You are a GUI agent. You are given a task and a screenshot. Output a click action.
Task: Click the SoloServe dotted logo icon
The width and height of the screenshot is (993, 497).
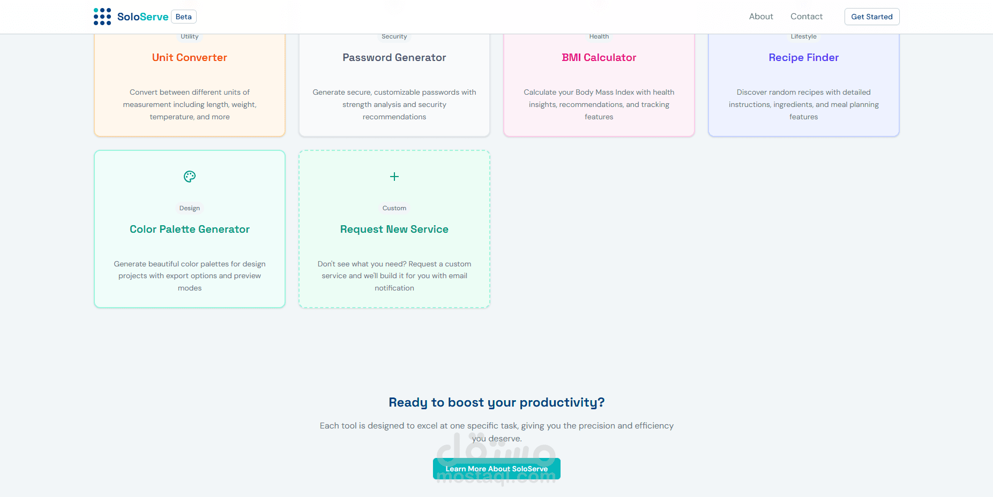point(102,17)
